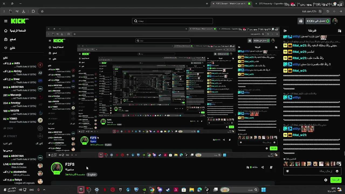Click the F2FS streamer avatar below the video
Viewport: 345px width, 194px height.
tap(57, 168)
